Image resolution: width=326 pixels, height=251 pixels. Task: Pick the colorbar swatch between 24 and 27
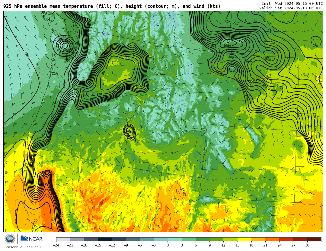pyautogui.click(x=286, y=239)
